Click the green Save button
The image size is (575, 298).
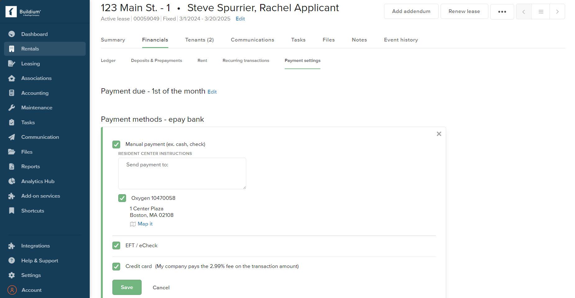tap(127, 287)
